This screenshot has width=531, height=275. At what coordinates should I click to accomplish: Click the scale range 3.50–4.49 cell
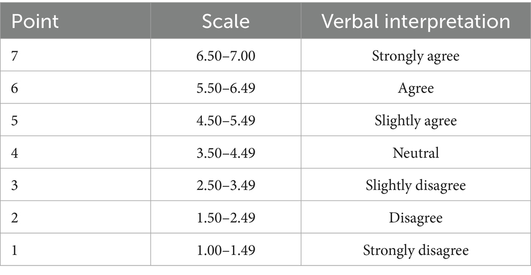(226, 153)
